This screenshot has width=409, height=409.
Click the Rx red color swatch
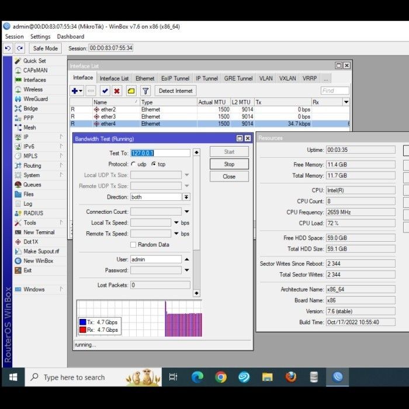click(83, 330)
